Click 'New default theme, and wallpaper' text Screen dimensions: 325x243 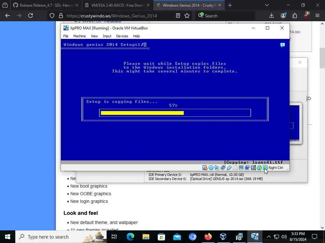104,222
